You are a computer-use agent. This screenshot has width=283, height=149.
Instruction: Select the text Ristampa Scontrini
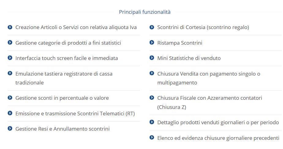click(x=180, y=43)
